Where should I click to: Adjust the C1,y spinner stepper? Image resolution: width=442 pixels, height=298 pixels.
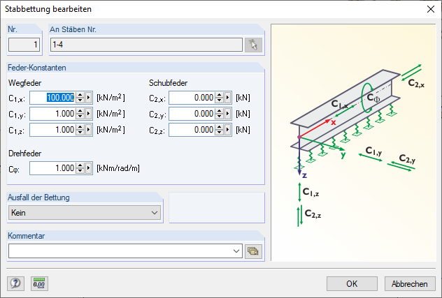coord(80,114)
